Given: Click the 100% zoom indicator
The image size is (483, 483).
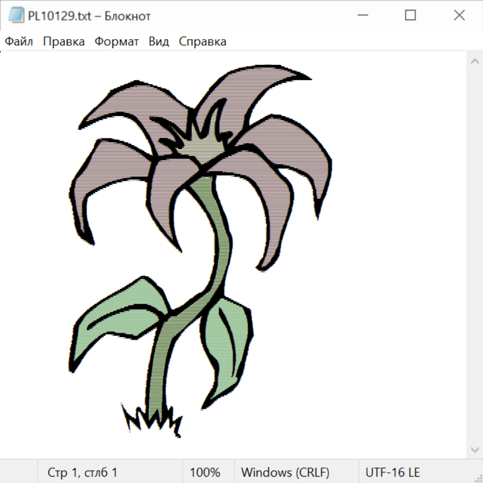Looking at the screenshot, I should (x=205, y=472).
